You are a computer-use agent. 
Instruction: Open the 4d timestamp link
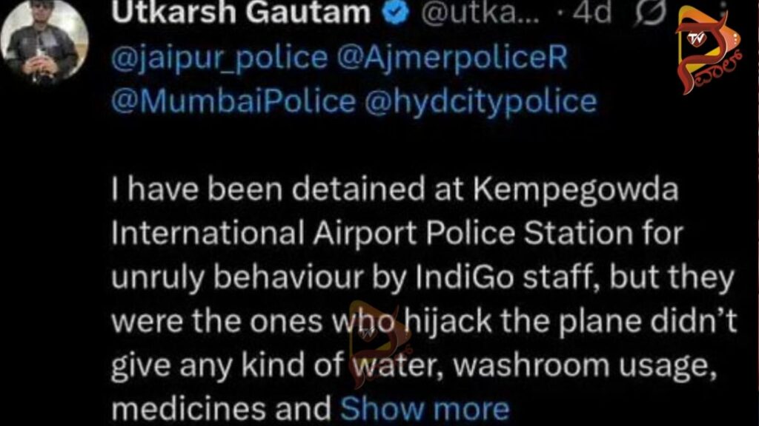[592, 12]
